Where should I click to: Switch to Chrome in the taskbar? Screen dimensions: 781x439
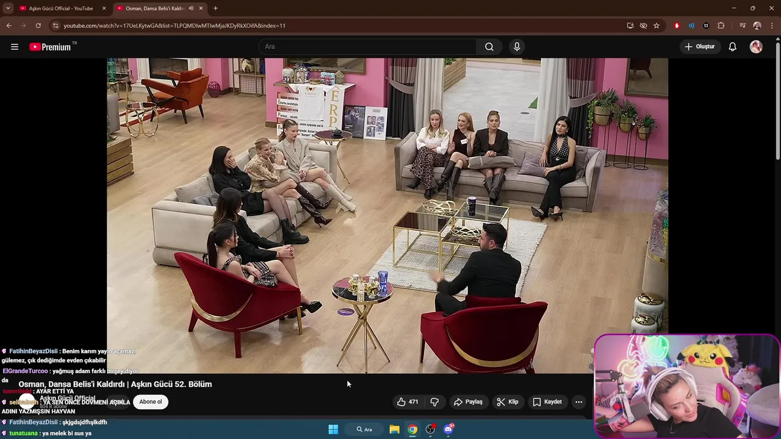tap(413, 429)
